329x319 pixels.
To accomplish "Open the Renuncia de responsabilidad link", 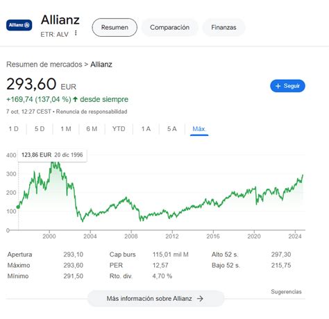I will tap(92, 112).
